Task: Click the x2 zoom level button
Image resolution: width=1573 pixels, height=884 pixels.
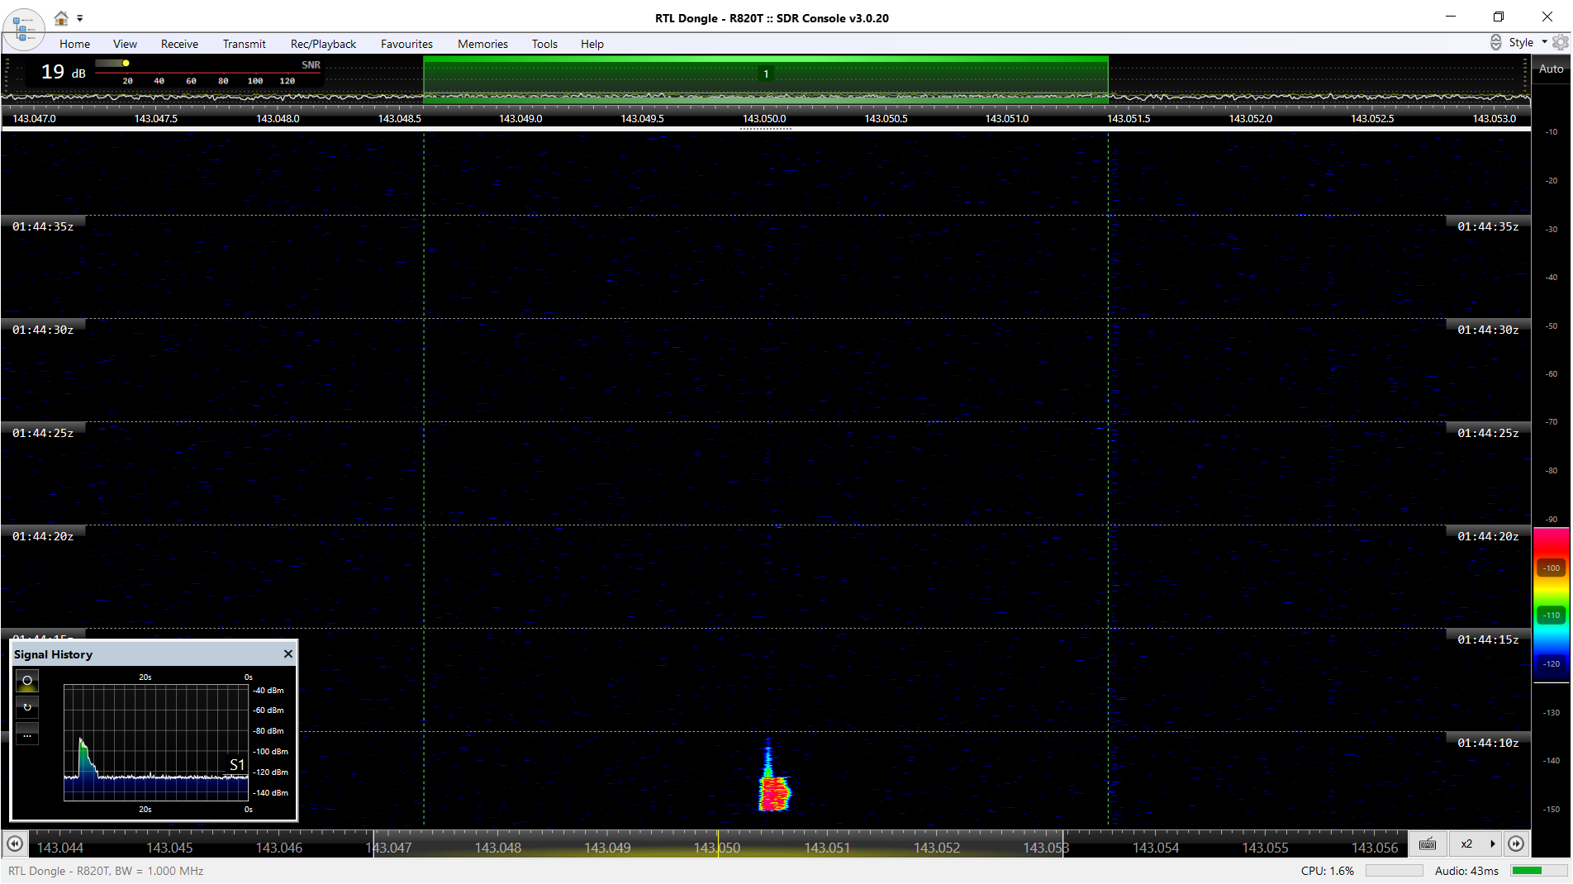Action: [x=1466, y=844]
